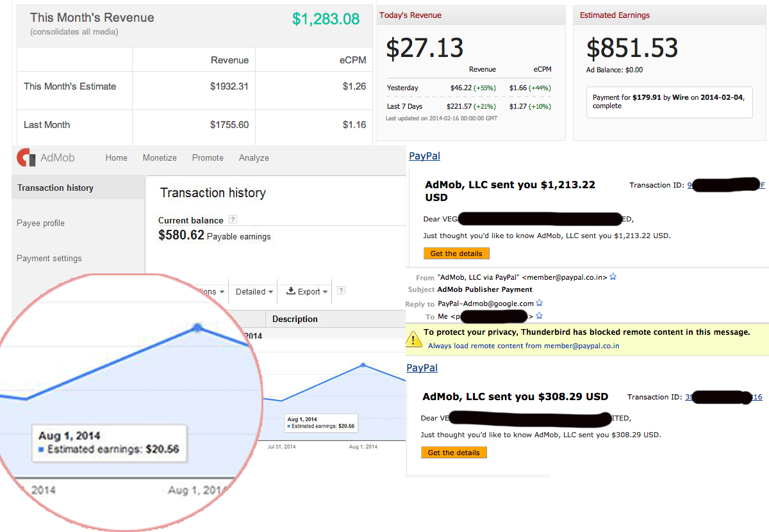Open the Monetize menu
Viewport: 769px width, 532px height.
click(160, 157)
